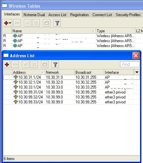The width and height of the screenshot is (143, 163).
Task: Select address 10.30.99.33/24
Action: (x=31, y=102)
